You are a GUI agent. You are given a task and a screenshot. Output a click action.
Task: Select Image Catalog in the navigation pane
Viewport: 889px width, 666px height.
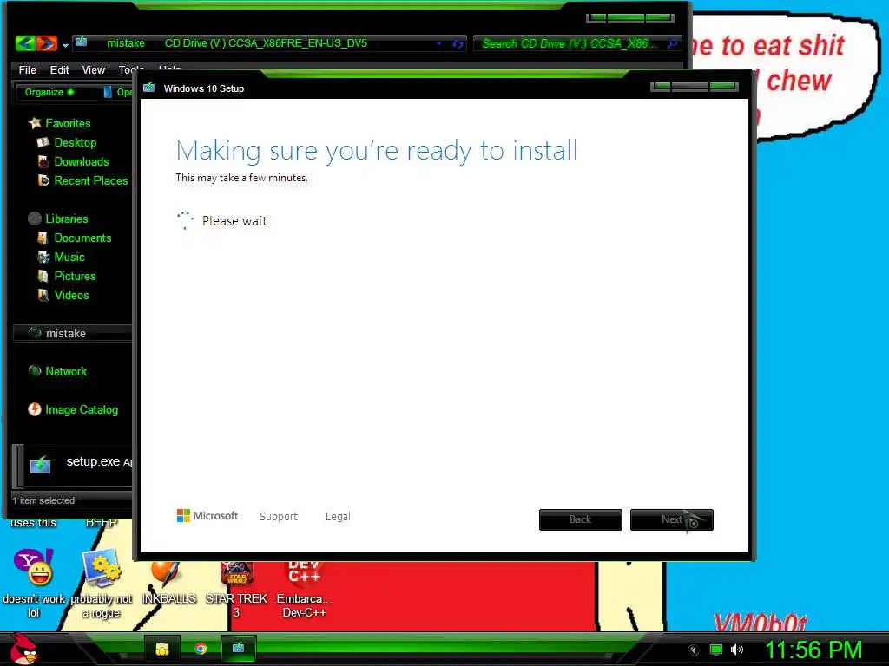click(x=82, y=410)
